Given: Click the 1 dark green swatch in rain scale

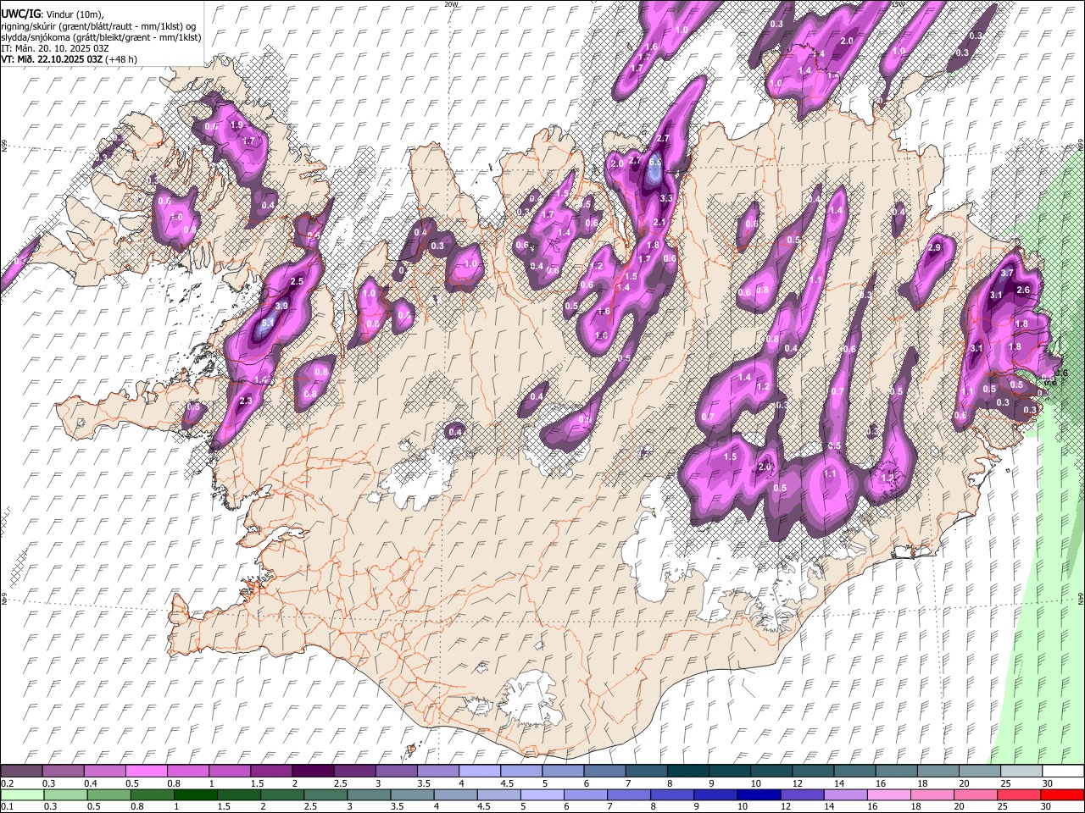Looking at the screenshot, I should click(x=197, y=794).
